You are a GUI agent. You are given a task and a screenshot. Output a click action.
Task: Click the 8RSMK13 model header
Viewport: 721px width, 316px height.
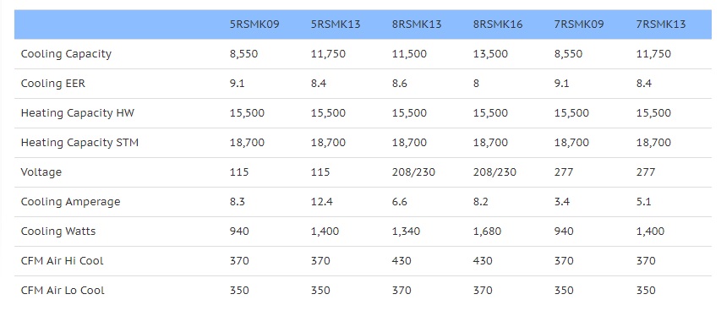click(x=417, y=25)
